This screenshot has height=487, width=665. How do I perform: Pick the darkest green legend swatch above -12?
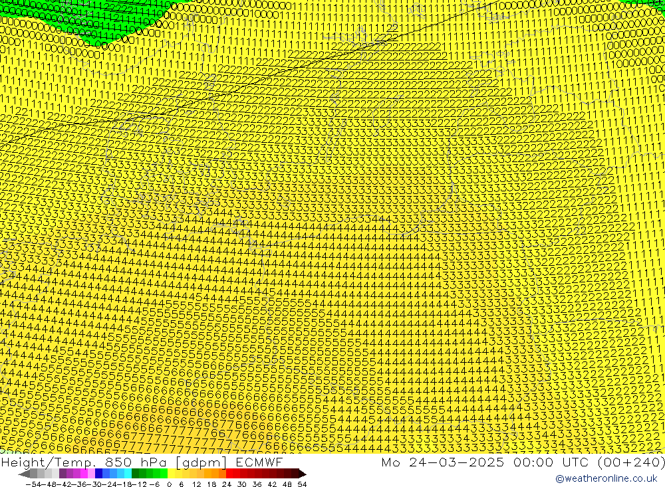(135, 474)
